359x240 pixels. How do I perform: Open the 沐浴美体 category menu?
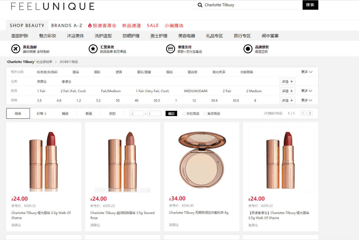75,36
